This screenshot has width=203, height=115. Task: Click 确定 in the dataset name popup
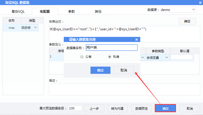coord(100,70)
